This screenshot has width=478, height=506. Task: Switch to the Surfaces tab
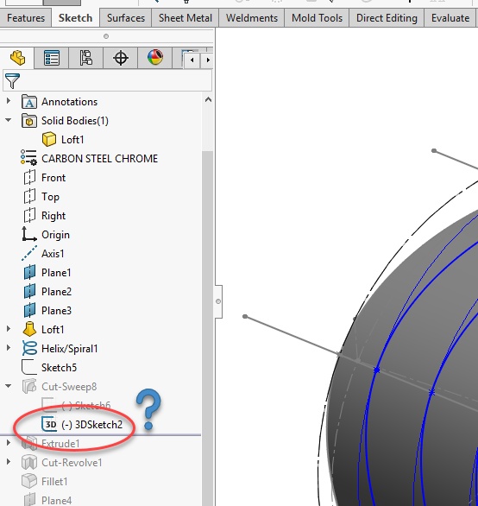coord(126,18)
